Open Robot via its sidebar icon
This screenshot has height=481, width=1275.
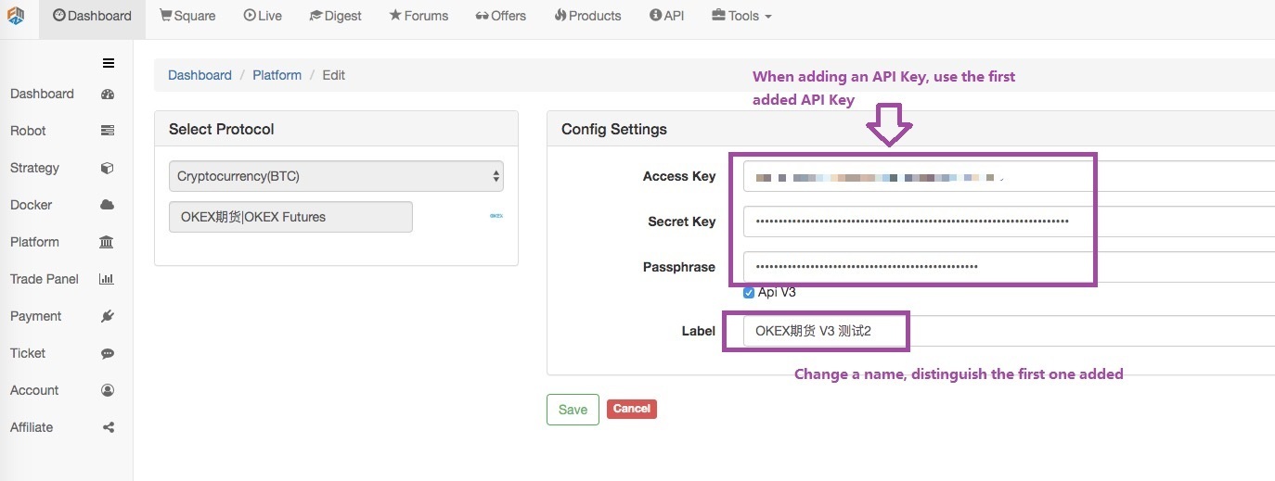pyautogui.click(x=107, y=131)
